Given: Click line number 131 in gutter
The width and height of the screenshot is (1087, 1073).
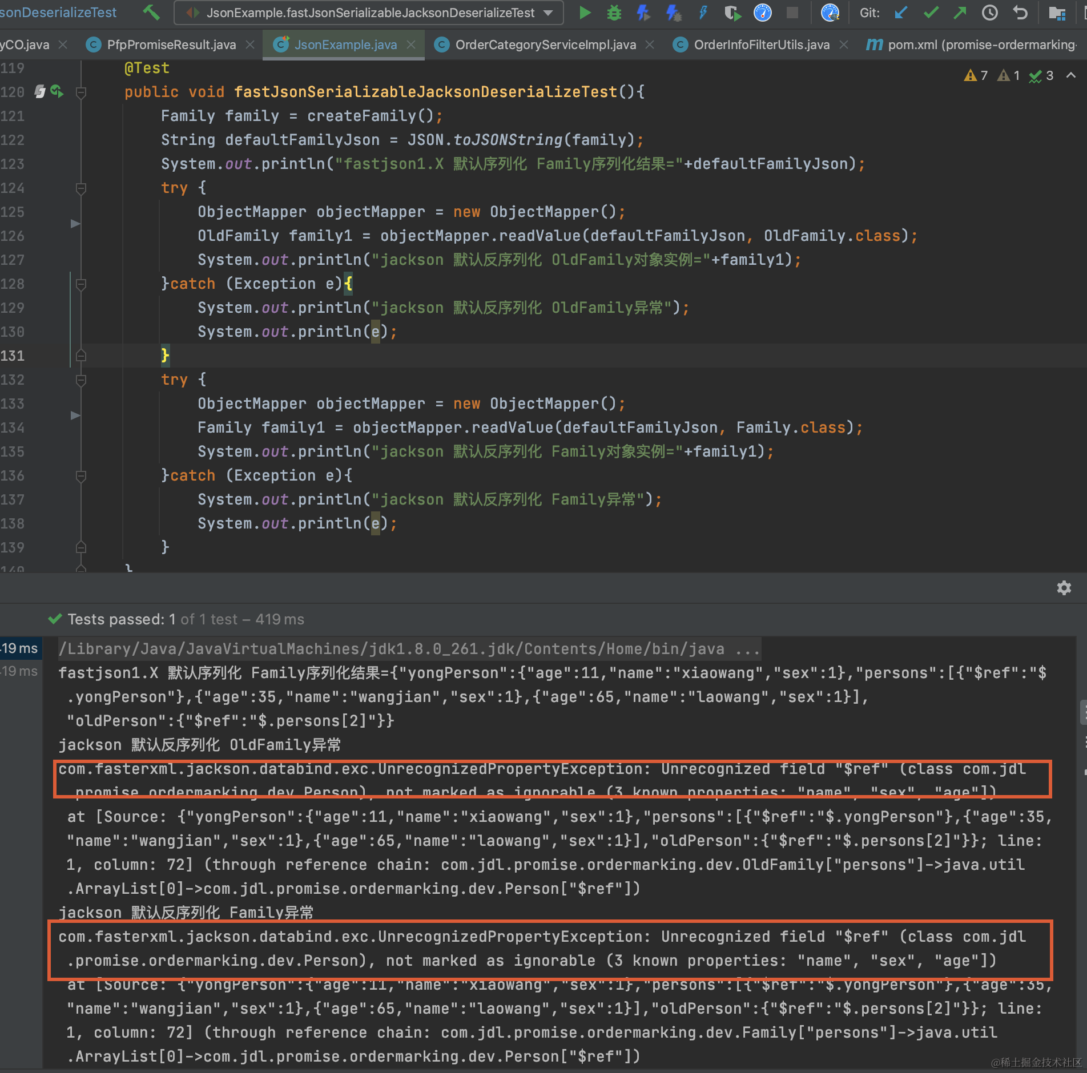Looking at the screenshot, I should click(13, 356).
